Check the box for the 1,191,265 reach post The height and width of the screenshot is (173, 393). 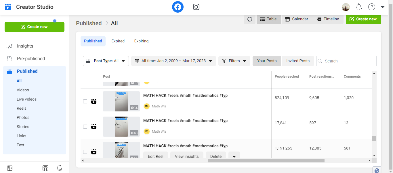point(85,152)
